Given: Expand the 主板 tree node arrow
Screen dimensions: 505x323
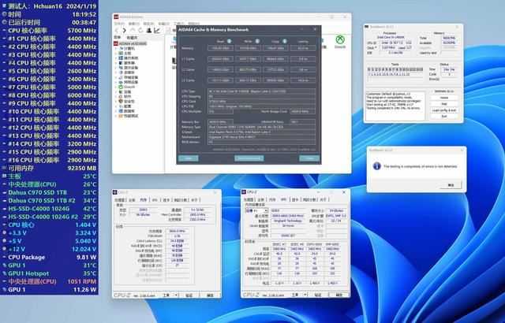Looking at the screenshot, I should point(117,53).
